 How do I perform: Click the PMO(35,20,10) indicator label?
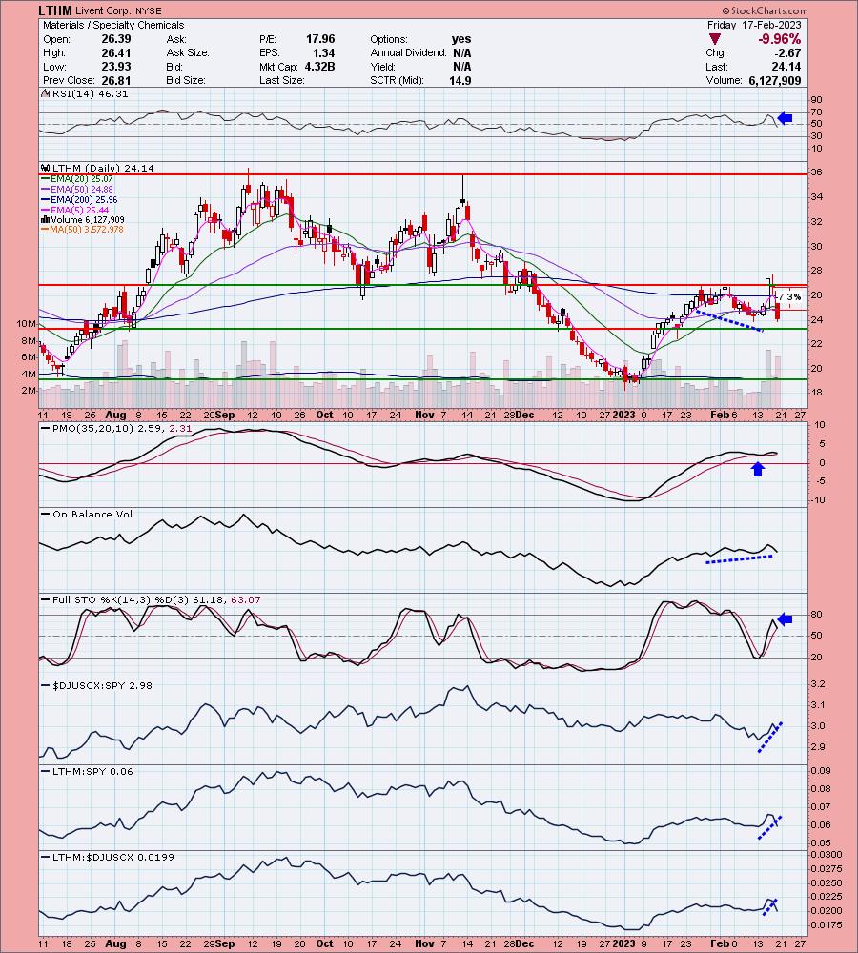click(x=116, y=429)
